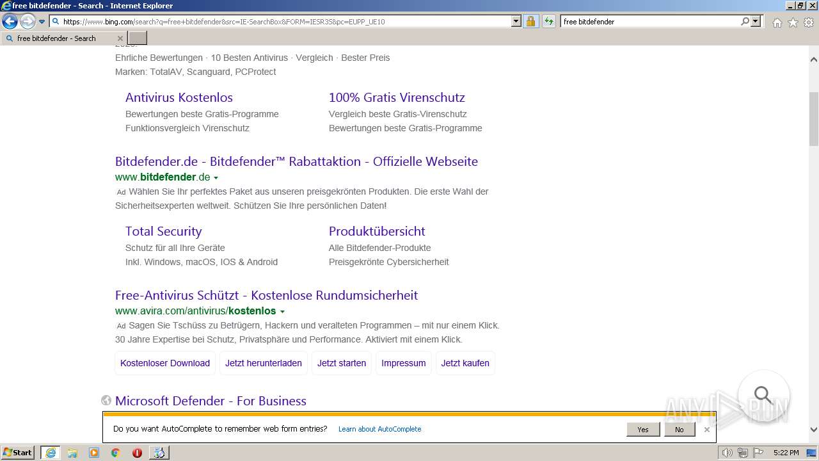The width and height of the screenshot is (819, 461).
Task: Open the Media Player taskbar icon
Action: (94, 453)
